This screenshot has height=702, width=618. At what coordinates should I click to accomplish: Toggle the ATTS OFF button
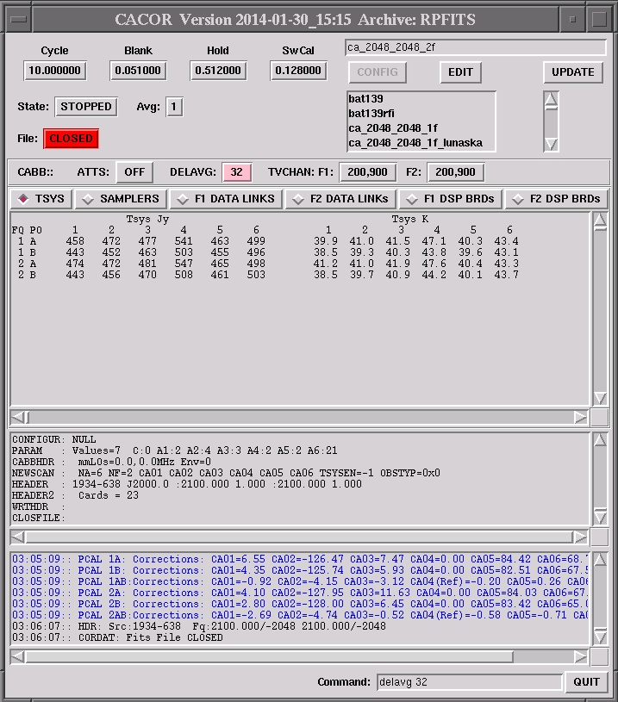click(134, 172)
